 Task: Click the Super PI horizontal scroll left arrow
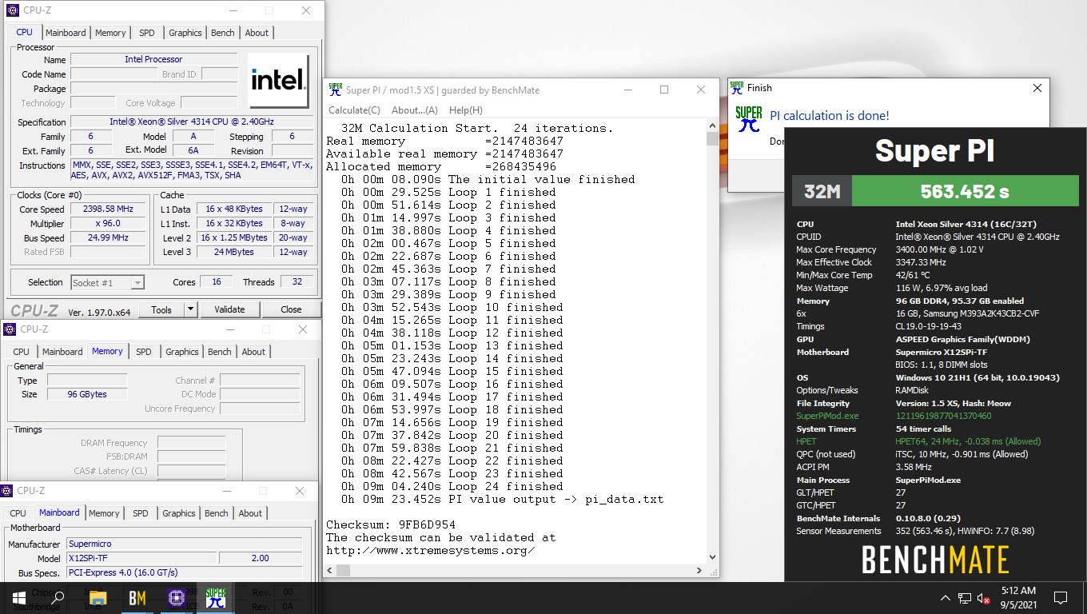pos(331,570)
